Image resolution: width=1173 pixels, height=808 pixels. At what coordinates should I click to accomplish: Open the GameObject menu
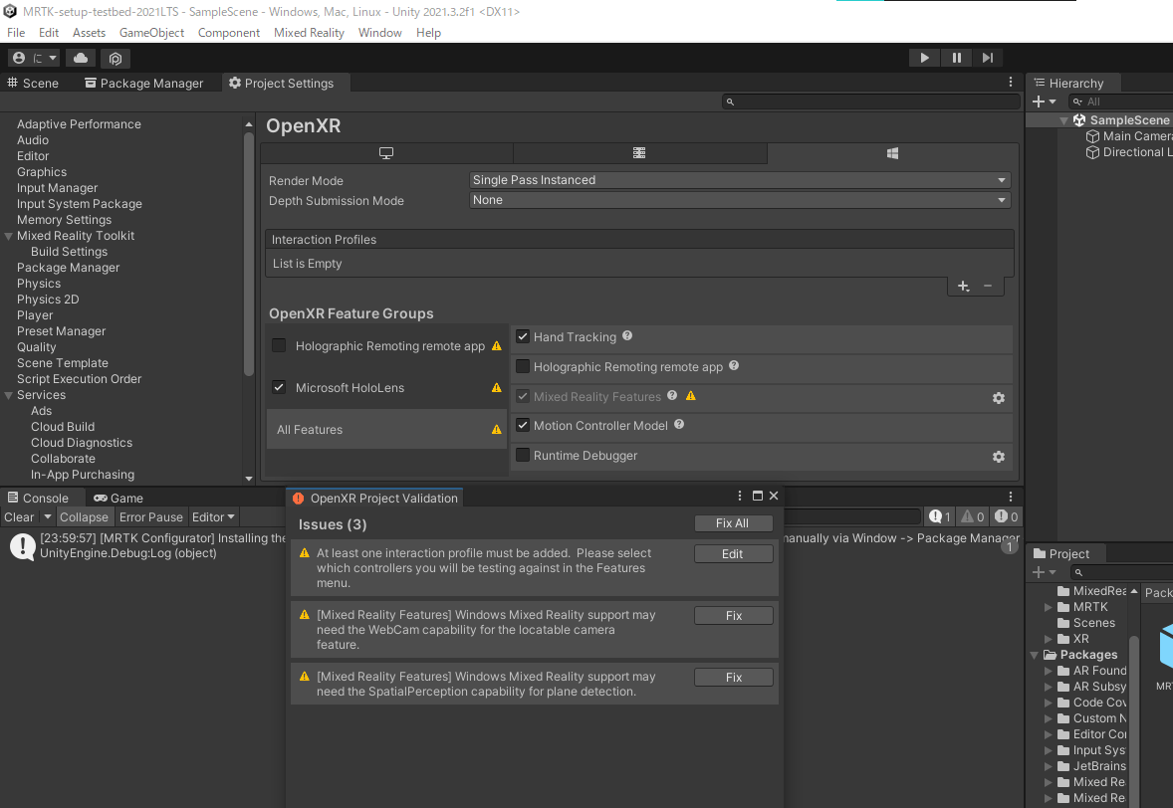[152, 33]
